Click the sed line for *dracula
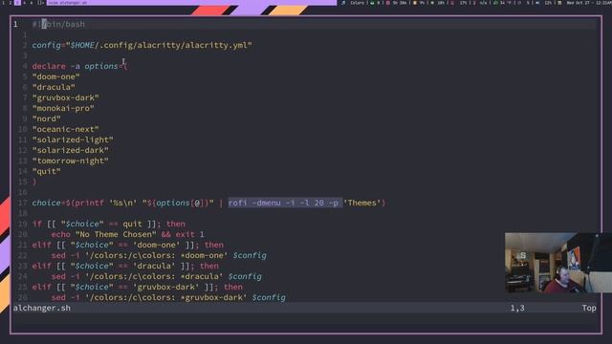Image resolution: width=612 pixels, height=344 pixels. coord(157,276)
